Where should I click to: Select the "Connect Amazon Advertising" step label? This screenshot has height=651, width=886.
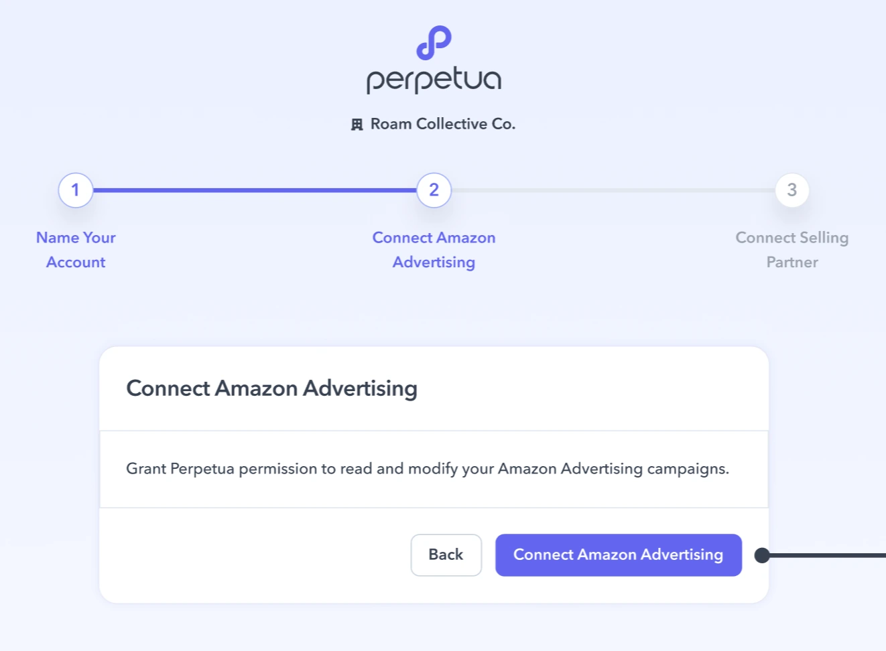(x=434, y=249)
